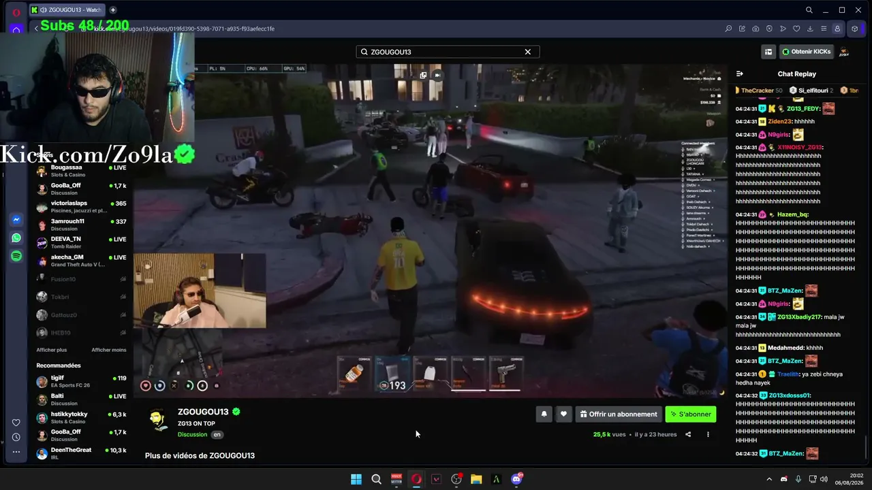Open the Opera snapshot camera tool
The image size is (872, 490).
coord(756,29)
